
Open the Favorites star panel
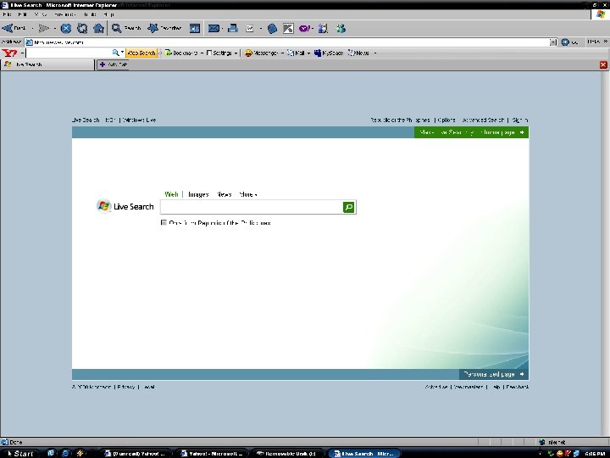click(164, 28)
